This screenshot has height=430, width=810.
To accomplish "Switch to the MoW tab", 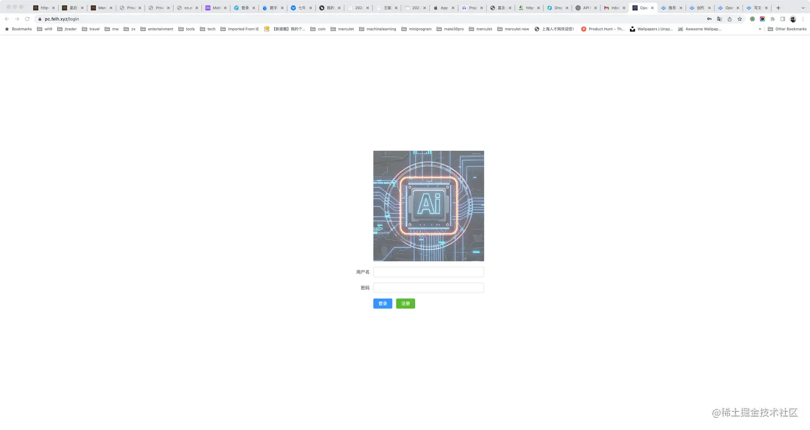I will pos(215,7).
